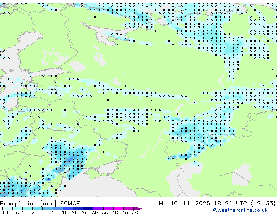Screen dimensions: 277x214
Task: Click the 40–45 mm magenta legend swatch
Action: point(118,208)
